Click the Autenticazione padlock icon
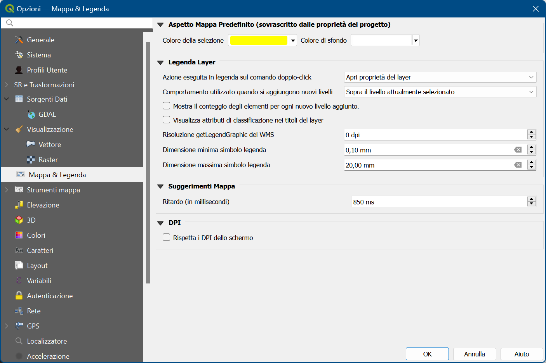 point(19,296)
